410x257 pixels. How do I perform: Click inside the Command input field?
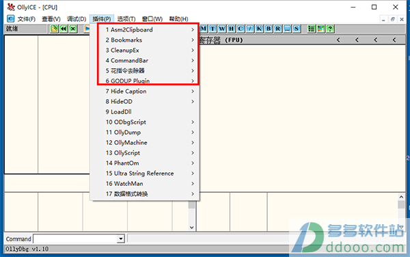[x=76, y=239]
